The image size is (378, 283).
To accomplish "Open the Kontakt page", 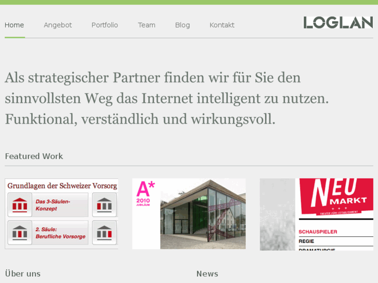I will (x=222, y=25).
